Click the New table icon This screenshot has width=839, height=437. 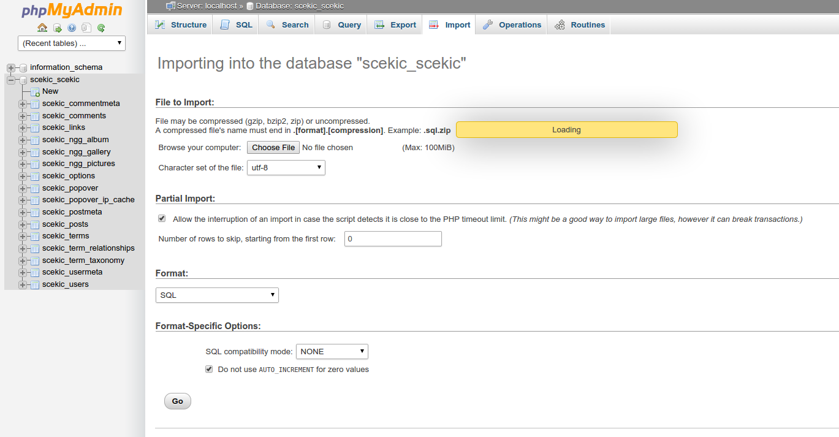tap(35, 91)
